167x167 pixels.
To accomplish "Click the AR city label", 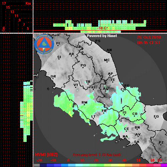I will click(x=71, y=54).
